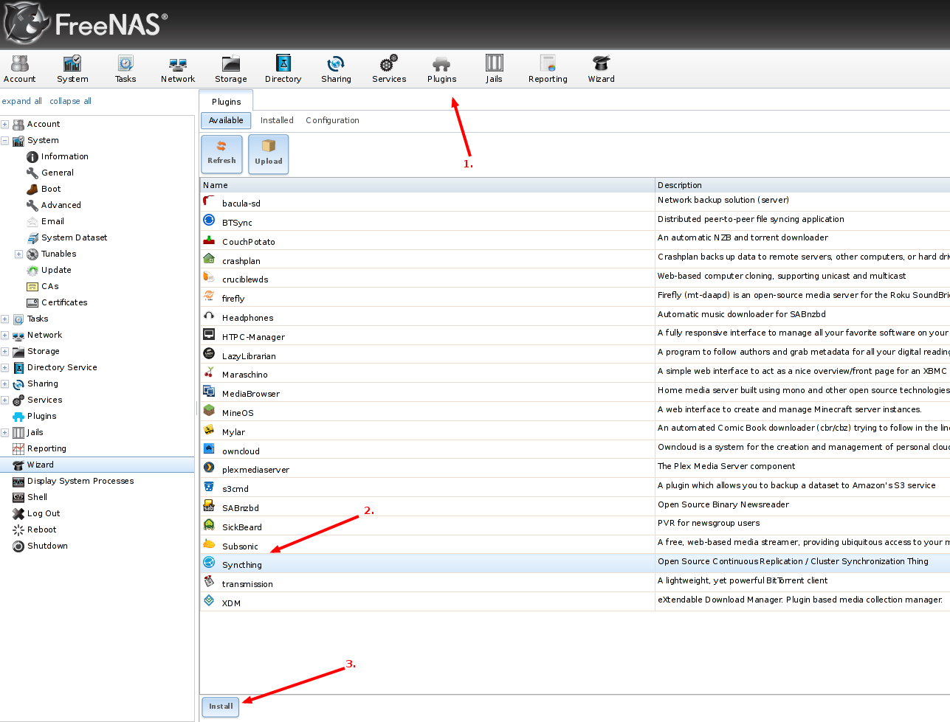This screenshot has height=722, width=950.
Task: Select the SickBeard plugin row
Action: point(575,525)
